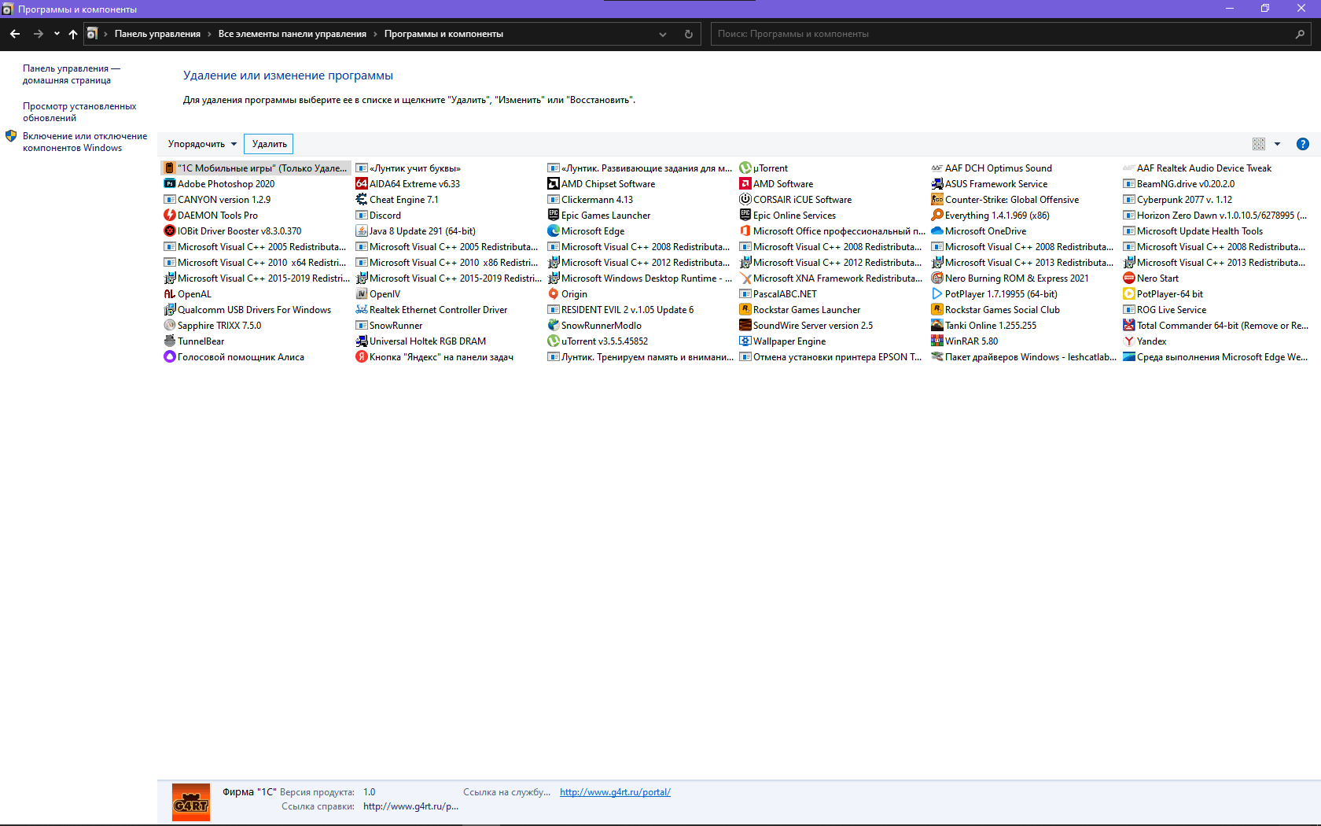Select Все элементы панели управления breadcrumb
This screenshot has width=1321, height=826.
coord(293,34)
